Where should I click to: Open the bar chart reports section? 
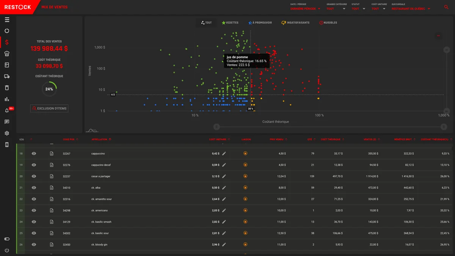click(7, 99)
